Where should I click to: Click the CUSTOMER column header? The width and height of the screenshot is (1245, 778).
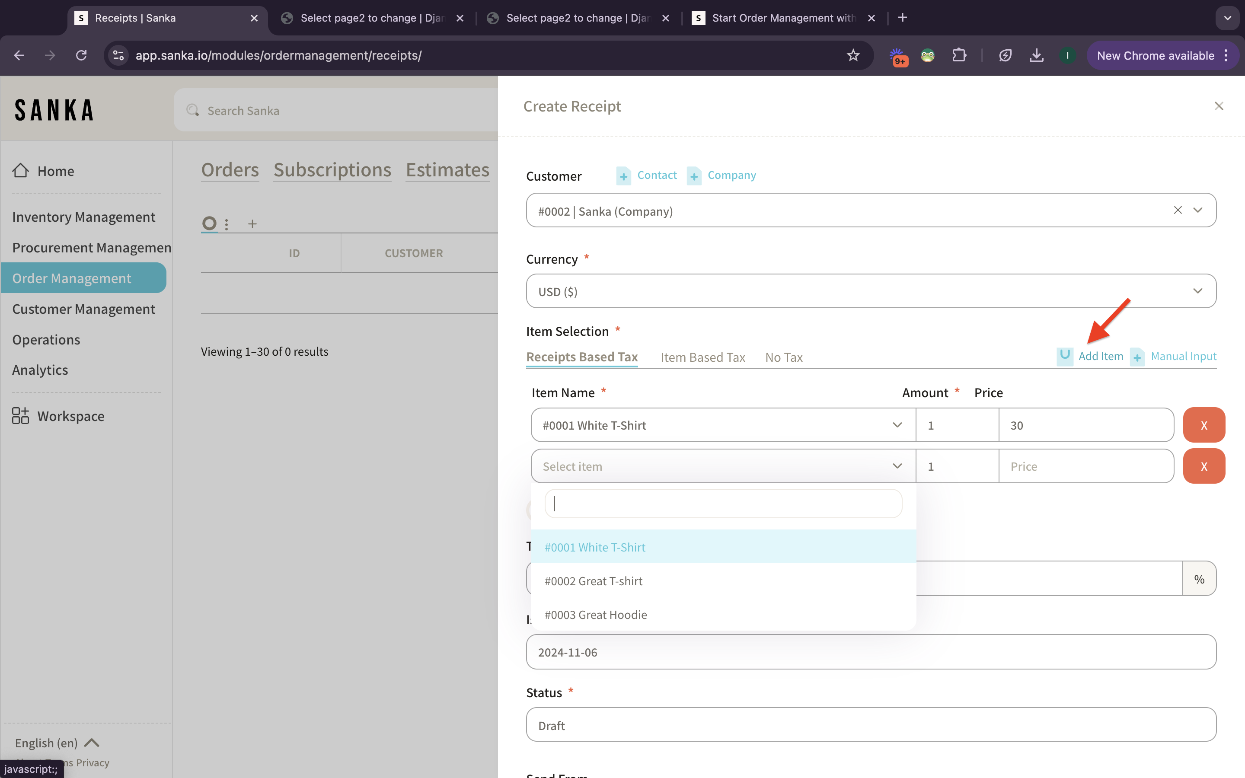(x=414, y=253)
